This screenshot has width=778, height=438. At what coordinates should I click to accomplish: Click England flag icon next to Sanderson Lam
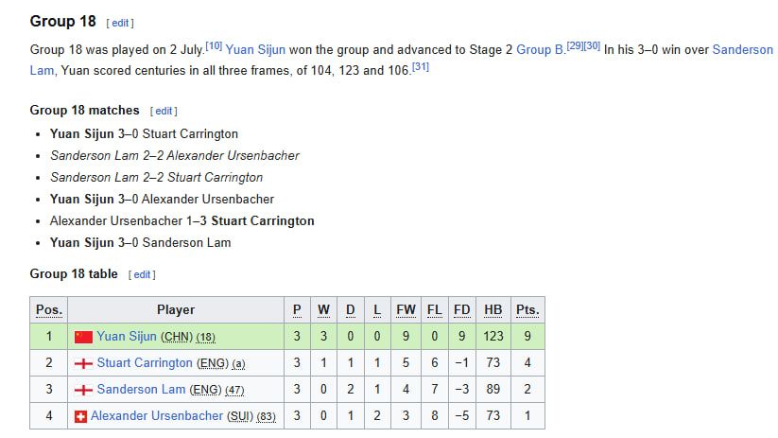coord(83,391)
